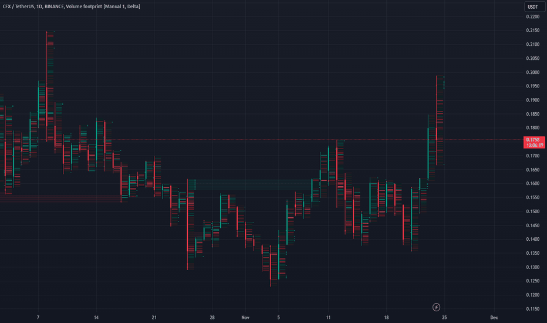
Task: Click the '14' date axis label
Action: [x=96, y=317]
